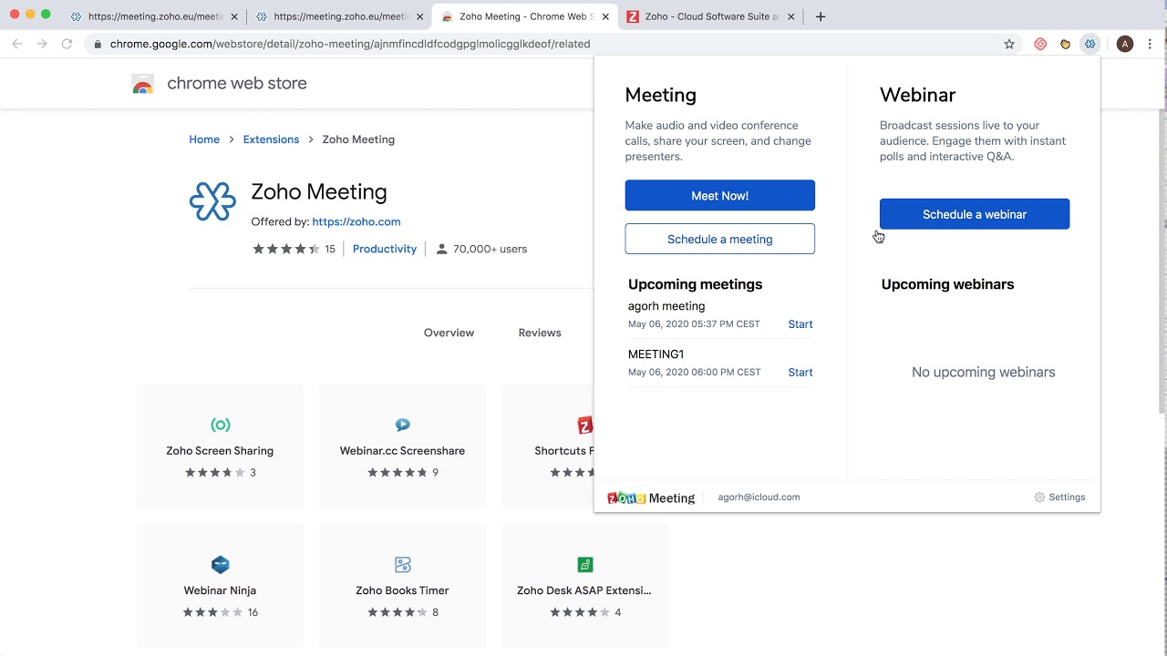
Task: Select the Overview tab
Action: pos(449,333)
